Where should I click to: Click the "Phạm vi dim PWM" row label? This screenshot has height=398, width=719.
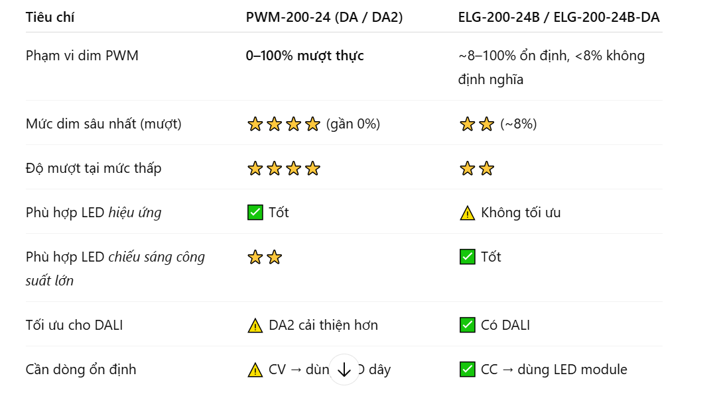pyautogui.click(x=82, y=56)
